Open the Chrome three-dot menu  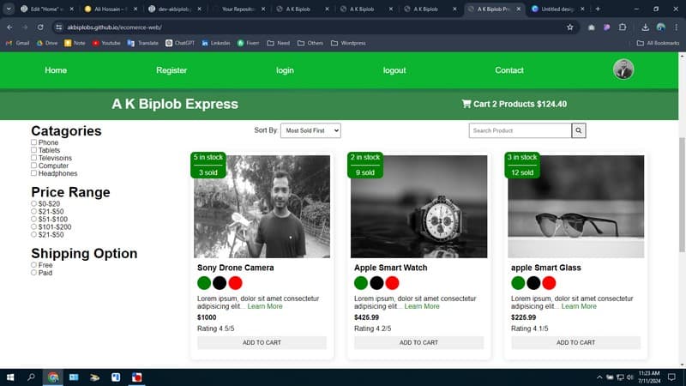pos(677,27)
